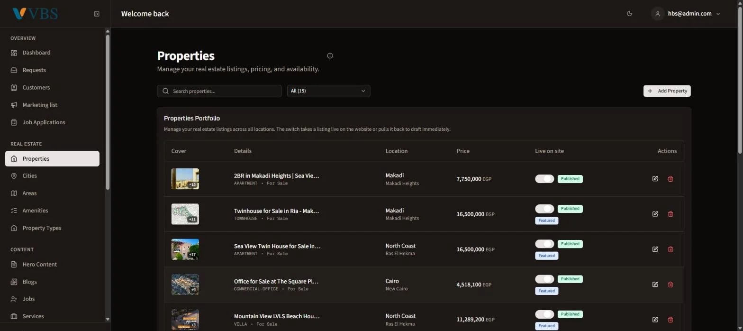Open the Office for Sale at The Square title
The height and width of the screenshot is (331, 743).
click(276, 281)
